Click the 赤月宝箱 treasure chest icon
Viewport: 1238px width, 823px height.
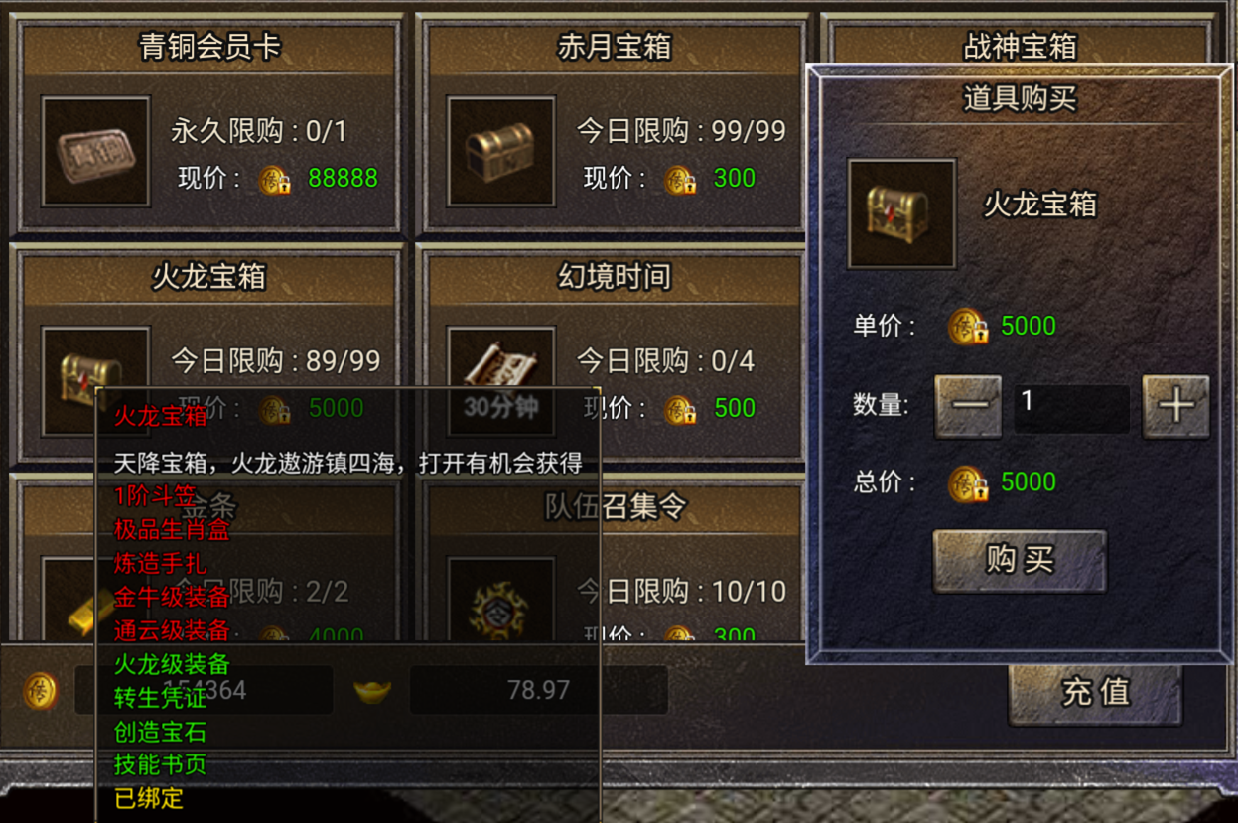[501, 152]
